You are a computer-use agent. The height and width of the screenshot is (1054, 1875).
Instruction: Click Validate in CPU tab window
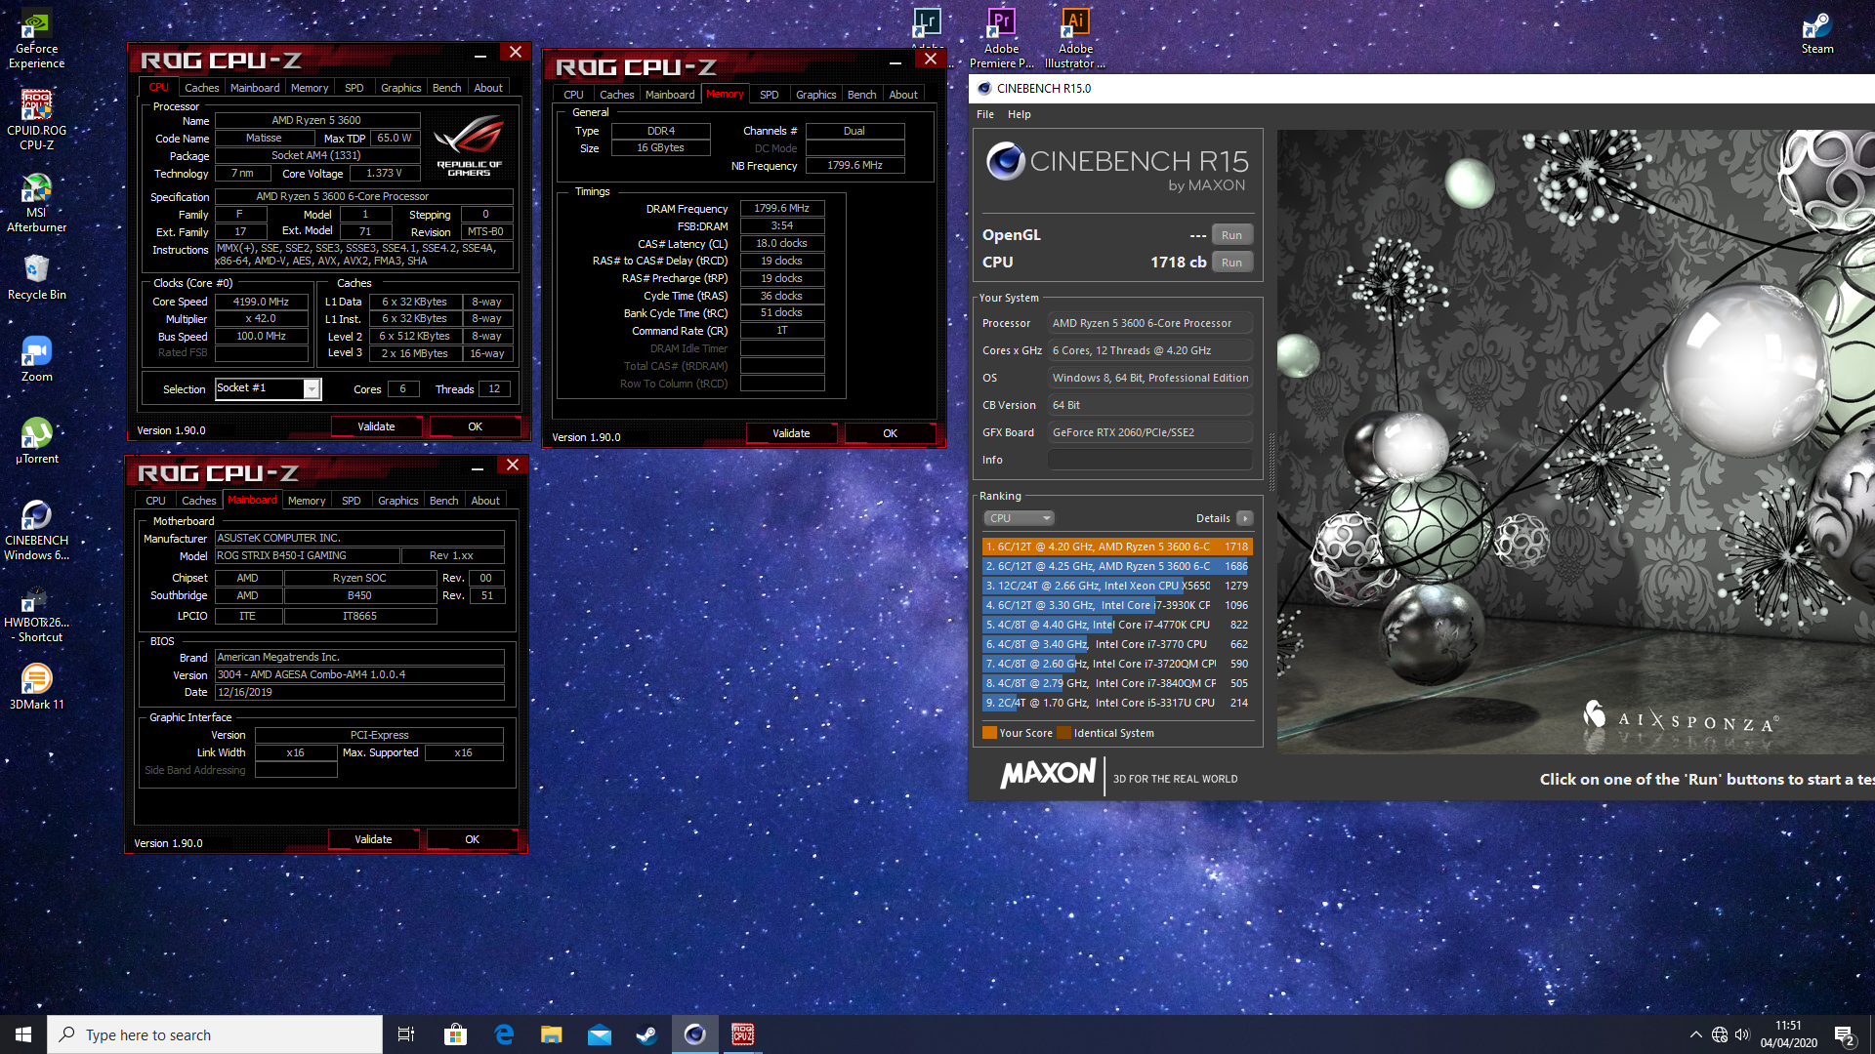pos(376,426)
